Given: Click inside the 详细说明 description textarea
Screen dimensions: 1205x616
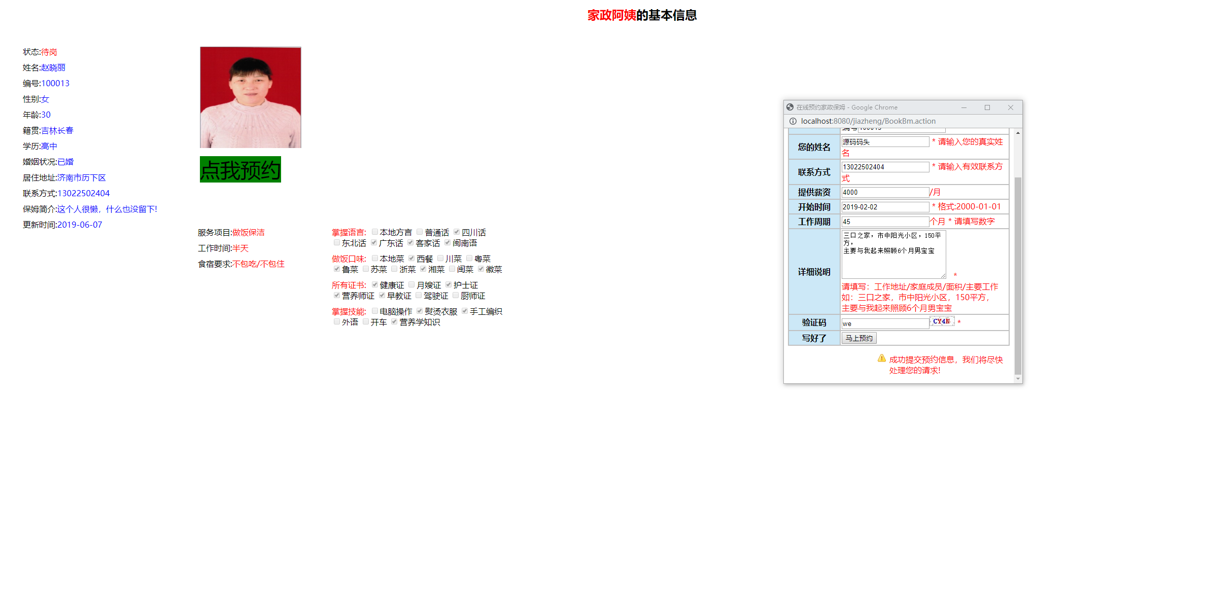Looking at the screenshot, I should (x=893, y=253).
